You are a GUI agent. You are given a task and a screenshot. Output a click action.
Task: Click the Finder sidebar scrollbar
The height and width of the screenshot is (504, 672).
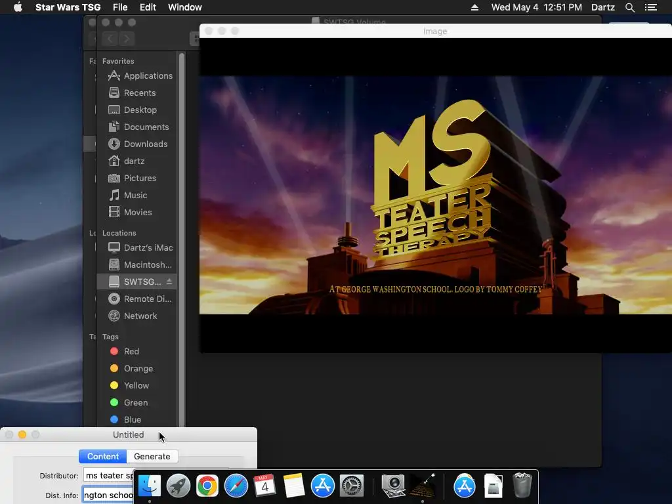[182, 240]
